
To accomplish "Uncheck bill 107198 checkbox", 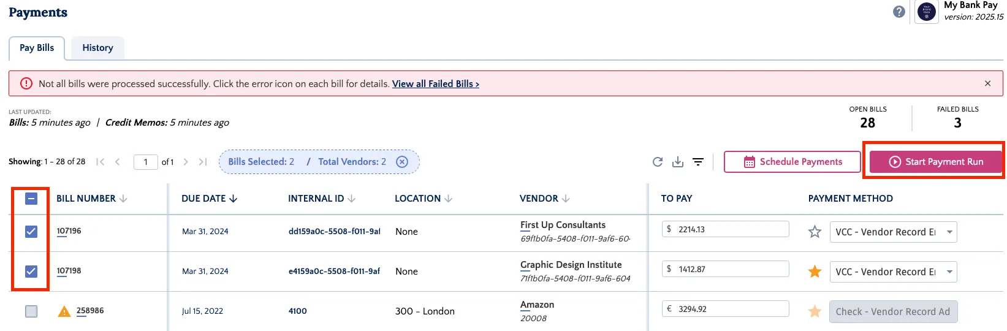I will (x=31, y=271).
